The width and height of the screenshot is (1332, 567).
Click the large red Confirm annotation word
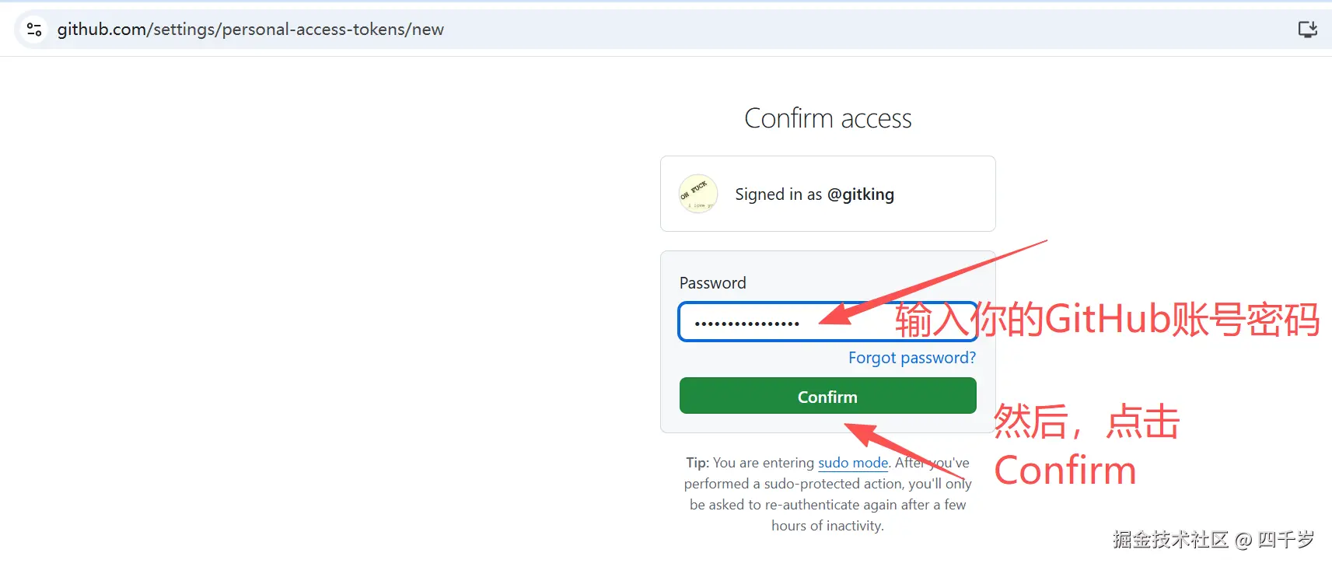(x=1065, y=471)
